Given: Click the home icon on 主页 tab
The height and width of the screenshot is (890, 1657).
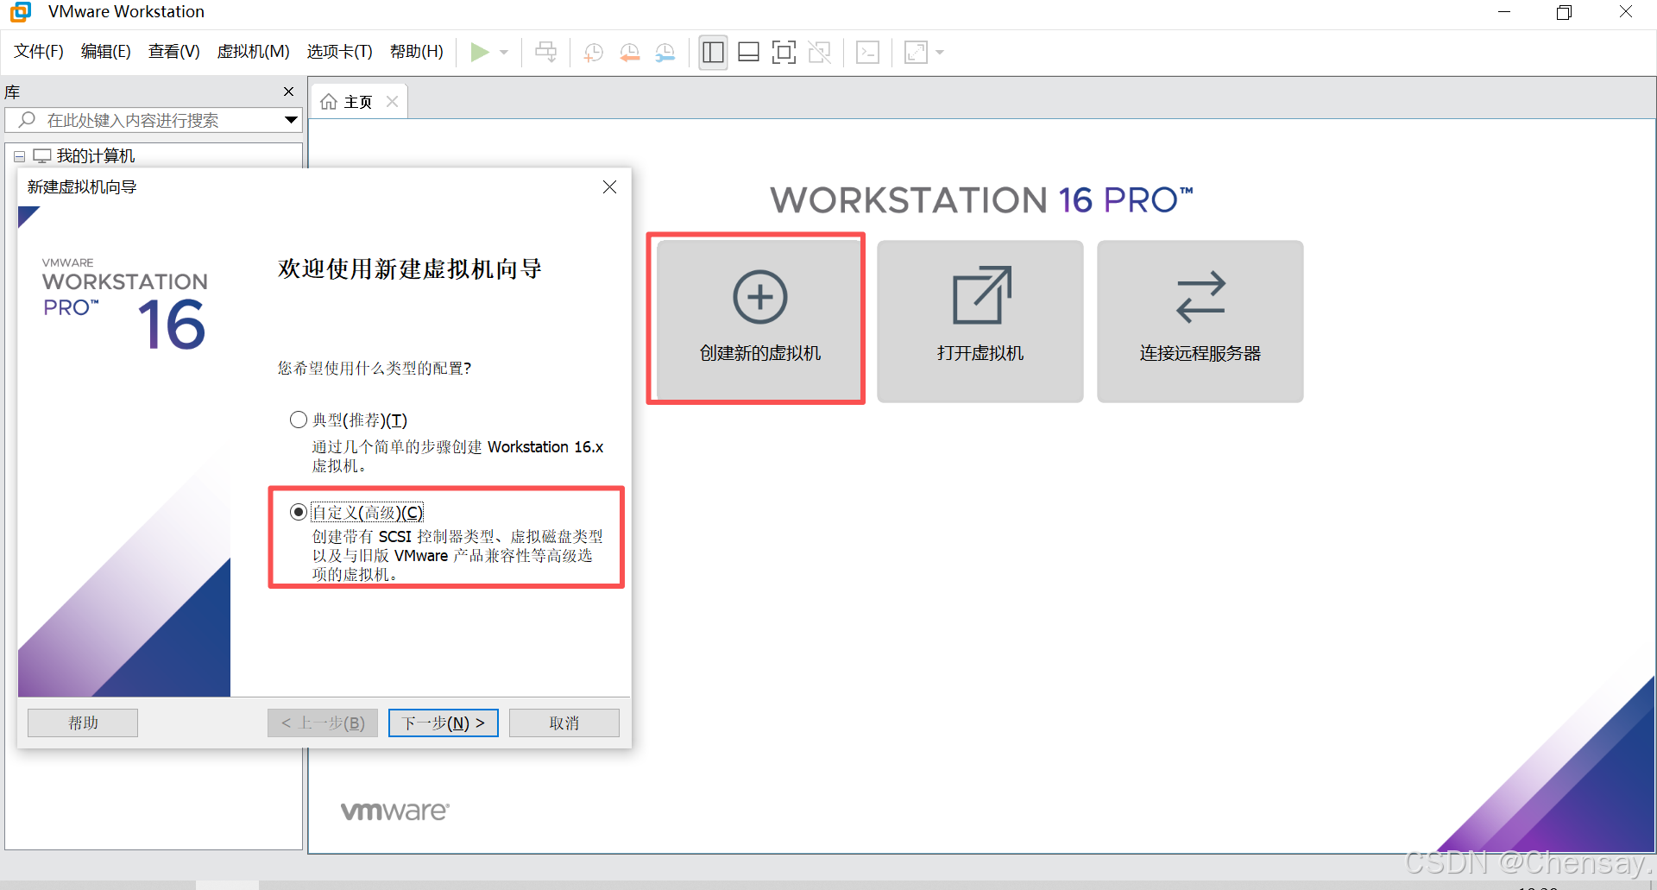Looking at the screenshot, I should [x=329, y=102].
